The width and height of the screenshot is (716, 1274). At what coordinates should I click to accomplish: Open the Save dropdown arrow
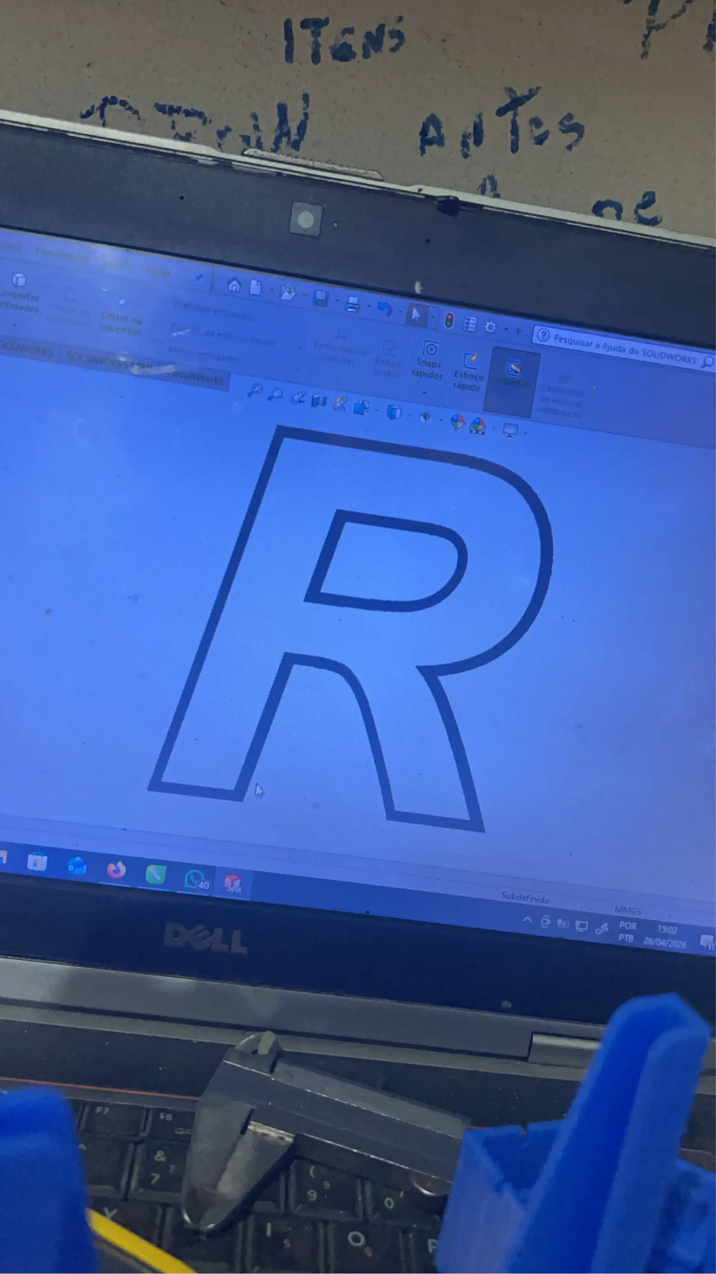[337, 300]
